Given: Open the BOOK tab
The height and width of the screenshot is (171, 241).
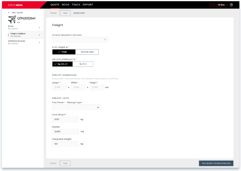Looking at the screenshot, I should [x=65, y=4].
